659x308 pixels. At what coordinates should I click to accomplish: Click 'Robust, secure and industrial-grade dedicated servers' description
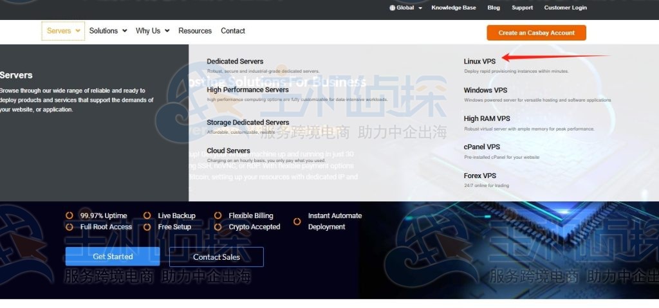[x=263, y=71]
